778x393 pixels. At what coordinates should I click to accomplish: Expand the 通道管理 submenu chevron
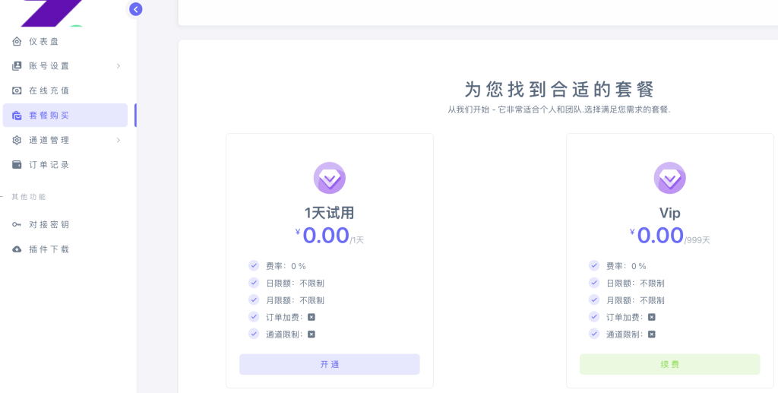pyautogui.click(x=119, y=140)
